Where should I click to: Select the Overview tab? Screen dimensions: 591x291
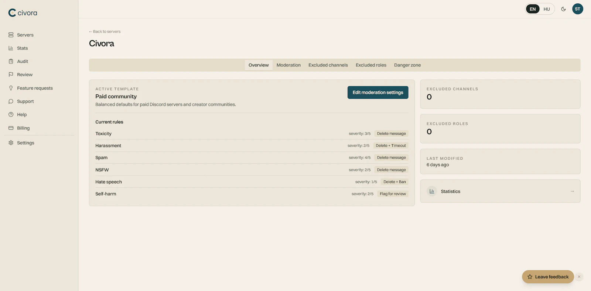259,65
